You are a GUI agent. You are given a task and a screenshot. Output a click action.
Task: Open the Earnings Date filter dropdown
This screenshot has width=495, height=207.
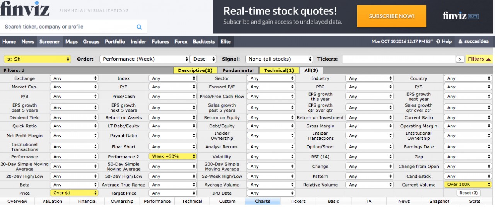(x=468, y=147)
